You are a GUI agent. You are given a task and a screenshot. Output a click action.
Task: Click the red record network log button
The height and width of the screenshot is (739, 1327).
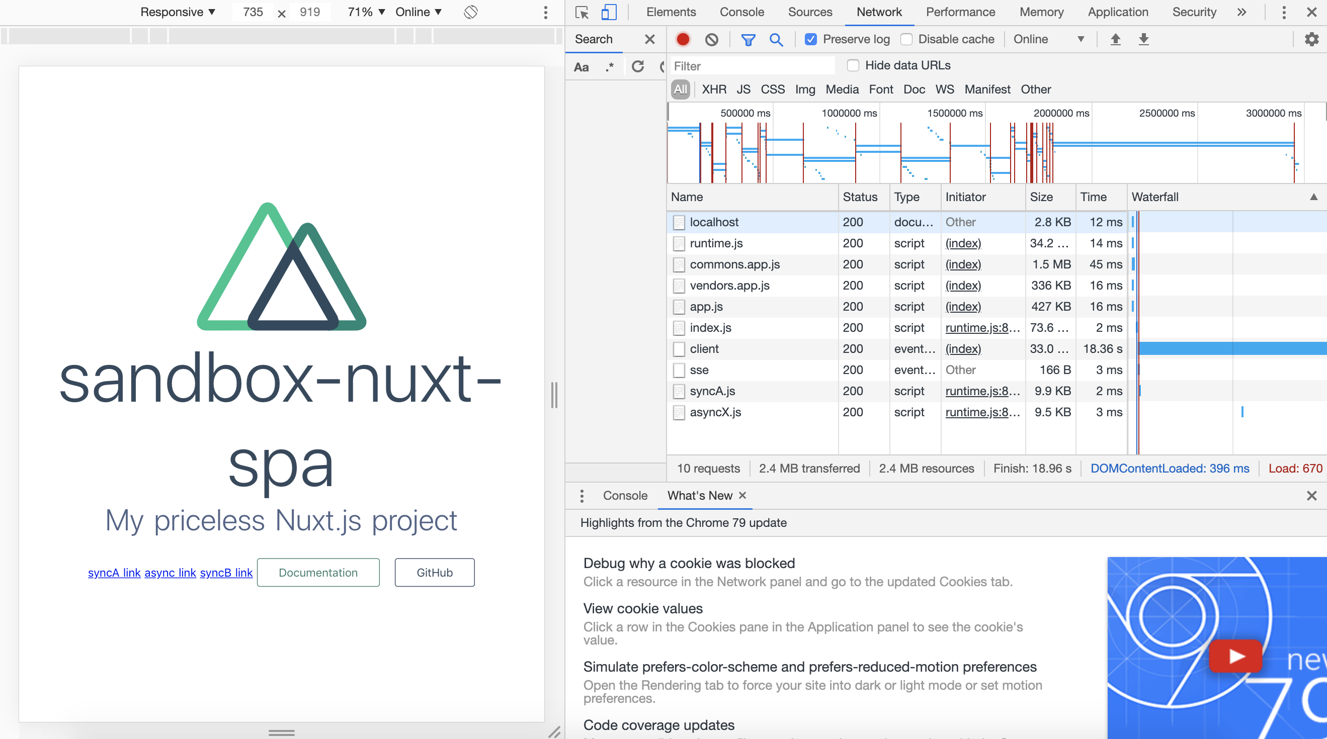tap(683, 39)
